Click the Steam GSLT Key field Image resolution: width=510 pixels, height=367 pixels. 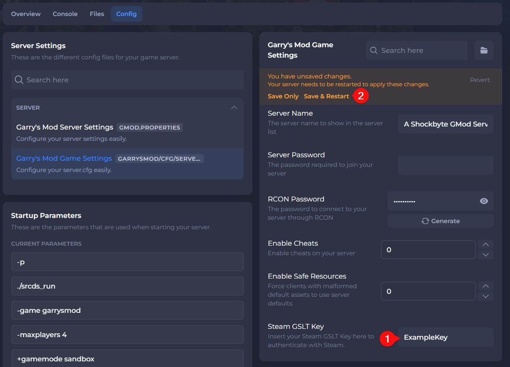445,337
